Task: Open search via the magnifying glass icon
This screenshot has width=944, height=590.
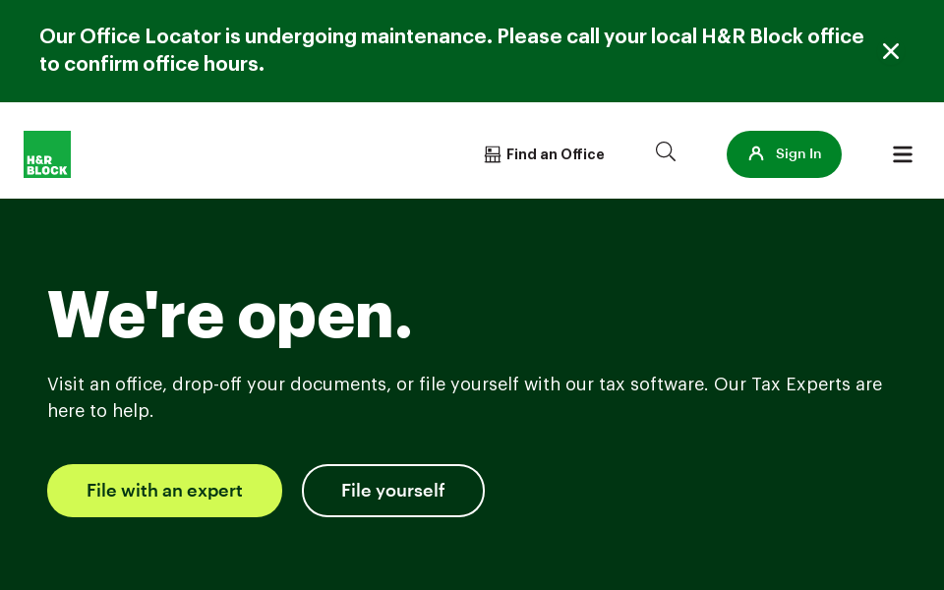Action: (x=666, y=151)
